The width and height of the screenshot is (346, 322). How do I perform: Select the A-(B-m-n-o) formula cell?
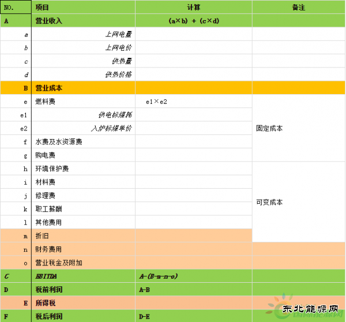194,276
